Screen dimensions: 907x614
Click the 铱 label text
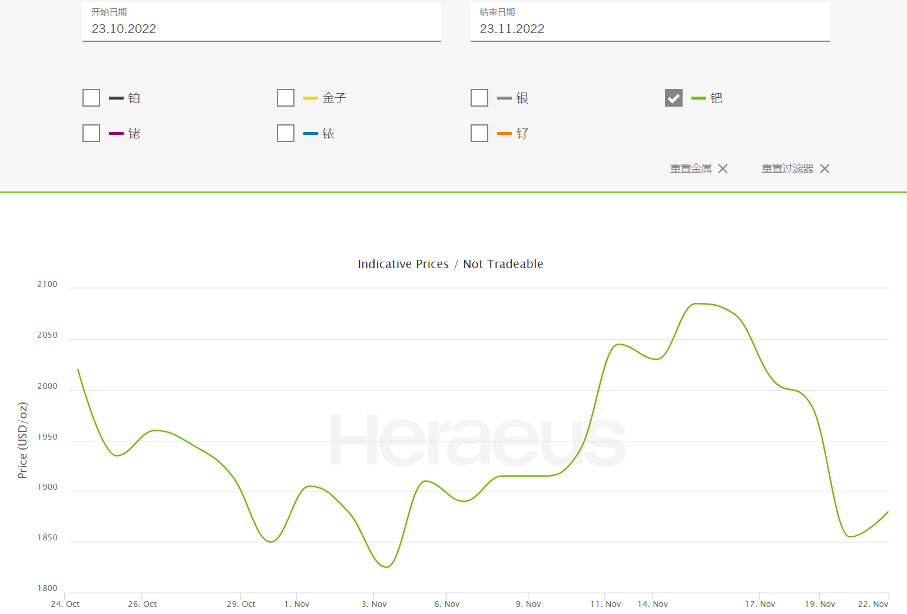coord(329,133)
